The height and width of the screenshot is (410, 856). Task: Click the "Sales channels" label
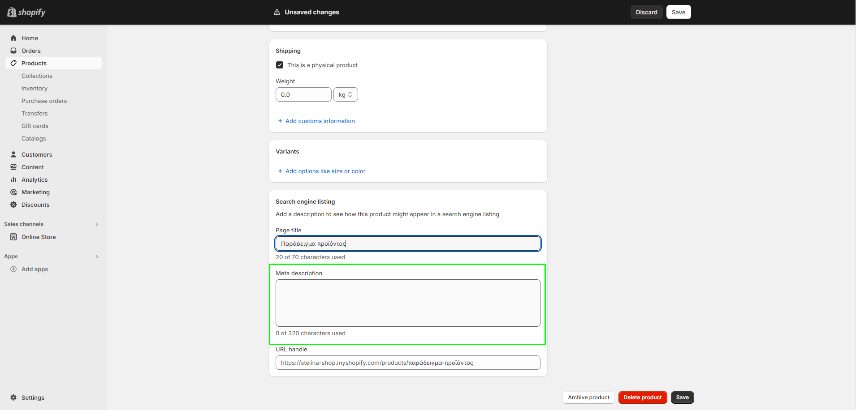[x=24, y=224]
